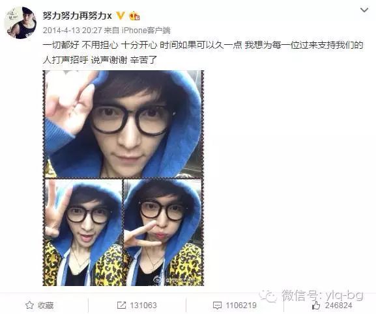376x314 pixels.
Task: Click the star icon beside 收藏
Action: click(29, 305)
